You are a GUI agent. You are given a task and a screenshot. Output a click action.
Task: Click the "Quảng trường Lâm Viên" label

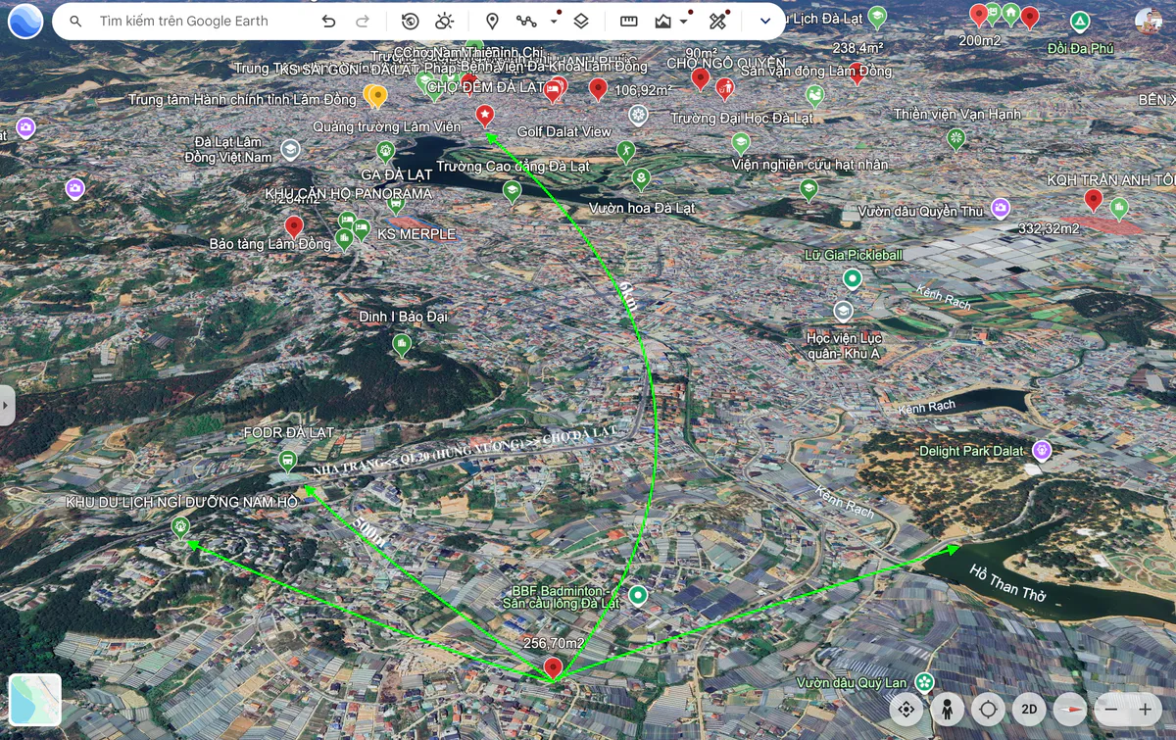pos(386,127)
